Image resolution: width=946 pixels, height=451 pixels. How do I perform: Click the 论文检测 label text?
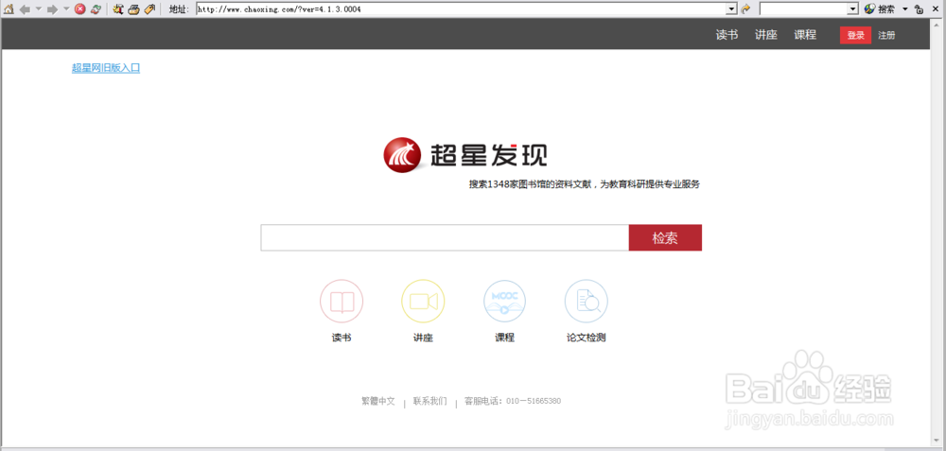pos(587,338)
